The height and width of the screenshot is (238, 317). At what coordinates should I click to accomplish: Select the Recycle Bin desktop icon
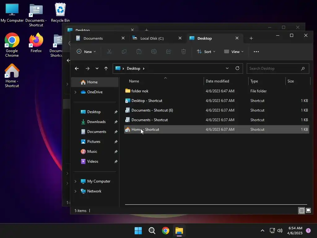[x=60, y=12]
